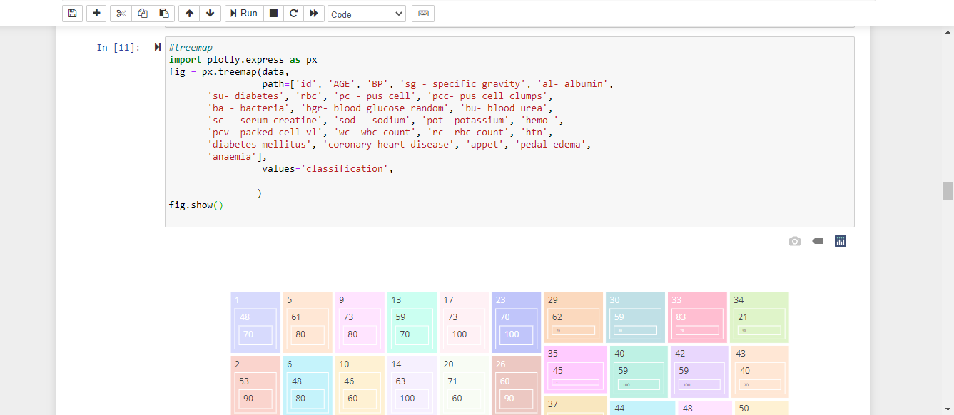Click inside the treemap code cell editor
The image size is (954, 415).
pos(509,132)
